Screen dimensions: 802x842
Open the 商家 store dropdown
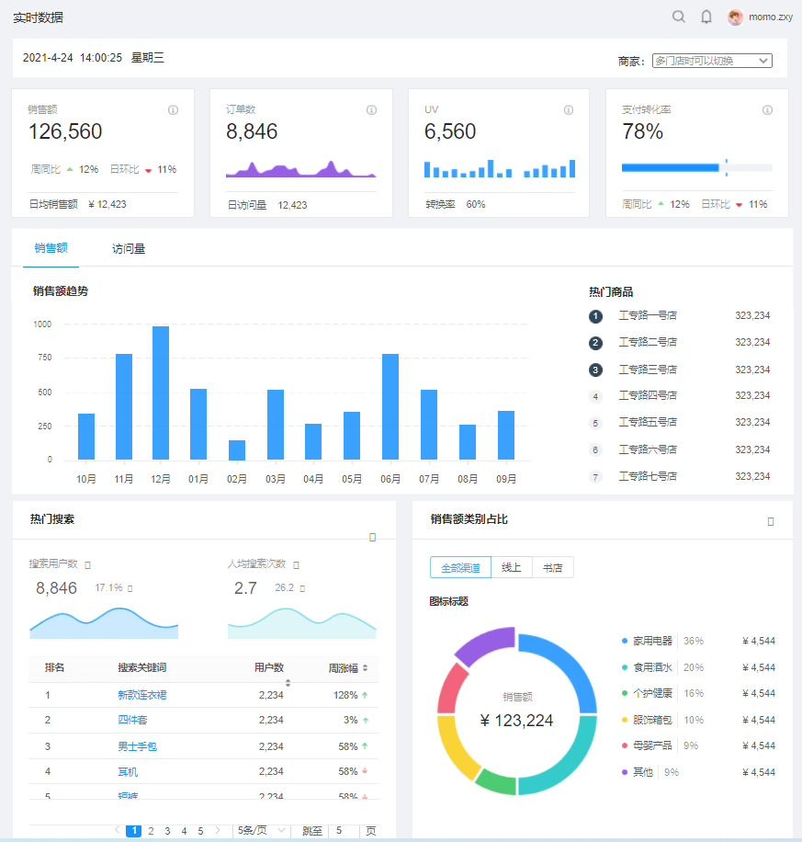[x=712, y=61]
